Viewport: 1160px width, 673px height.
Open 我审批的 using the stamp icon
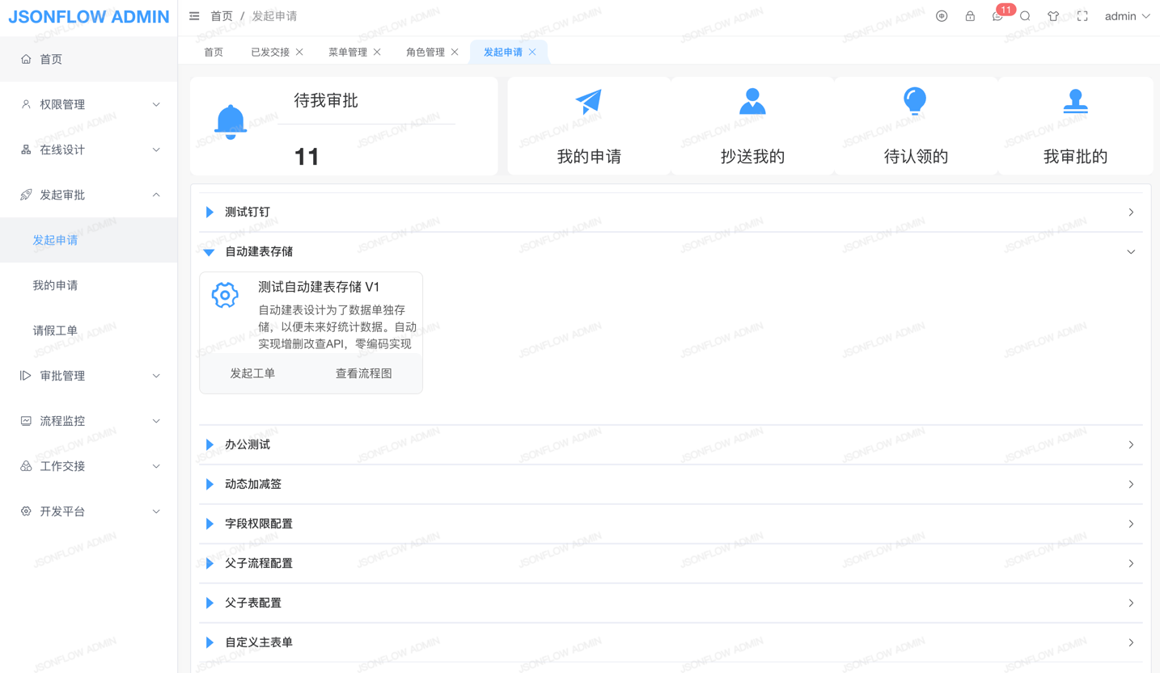tap(1075, 102)
